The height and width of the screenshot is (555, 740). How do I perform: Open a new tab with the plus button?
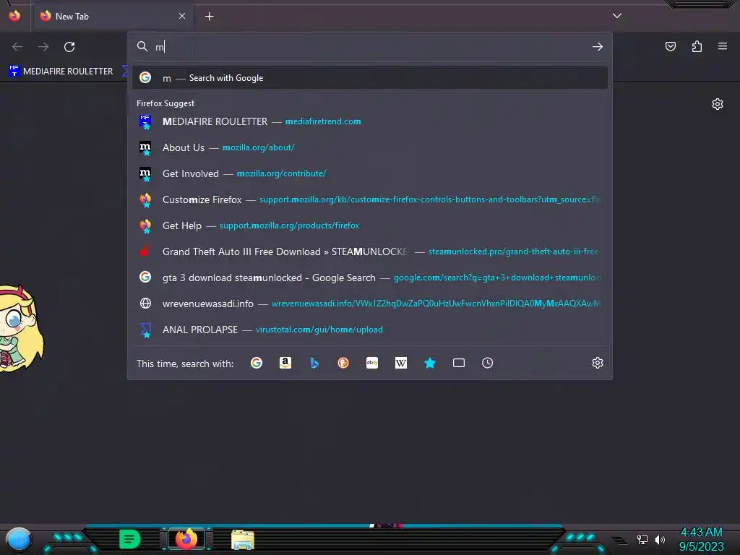209,17
